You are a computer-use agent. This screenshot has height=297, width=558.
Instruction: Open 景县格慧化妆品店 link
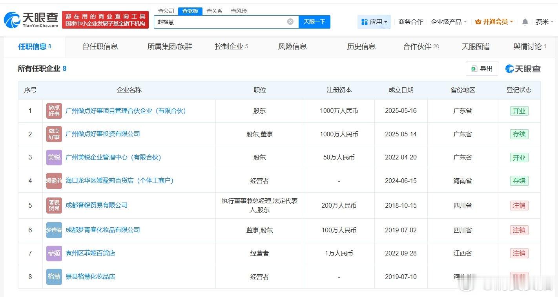[90, 277]
